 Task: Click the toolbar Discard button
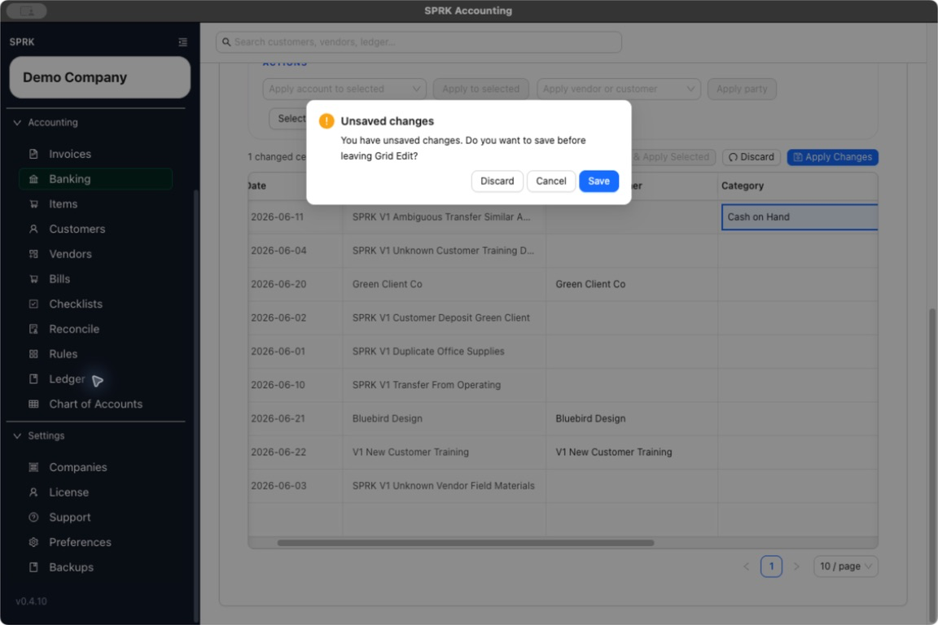point(752,157)
